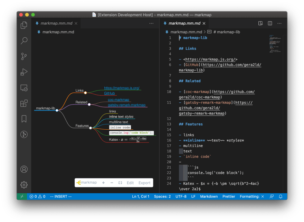
Task: Place cursor on the ## Related heading
Action: (190, 81)
